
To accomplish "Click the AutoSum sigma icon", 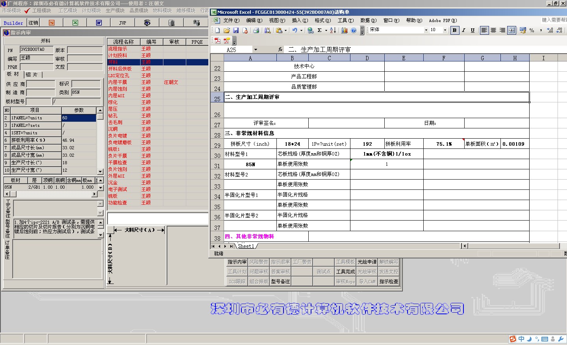I will click(320, 30).
